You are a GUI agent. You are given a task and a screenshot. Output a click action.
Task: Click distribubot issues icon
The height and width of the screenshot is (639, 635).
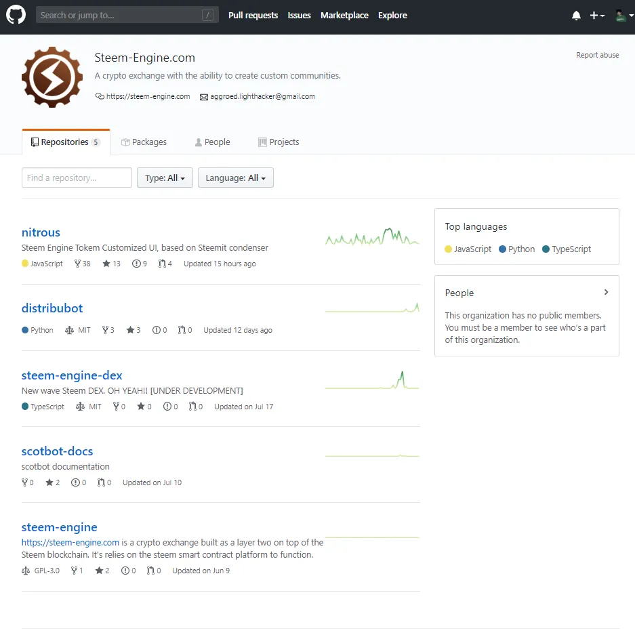tap(156, 330)
